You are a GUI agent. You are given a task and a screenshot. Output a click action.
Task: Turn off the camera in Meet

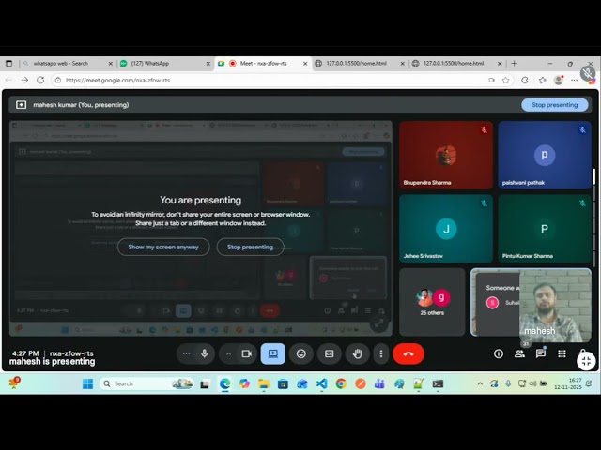246,353
